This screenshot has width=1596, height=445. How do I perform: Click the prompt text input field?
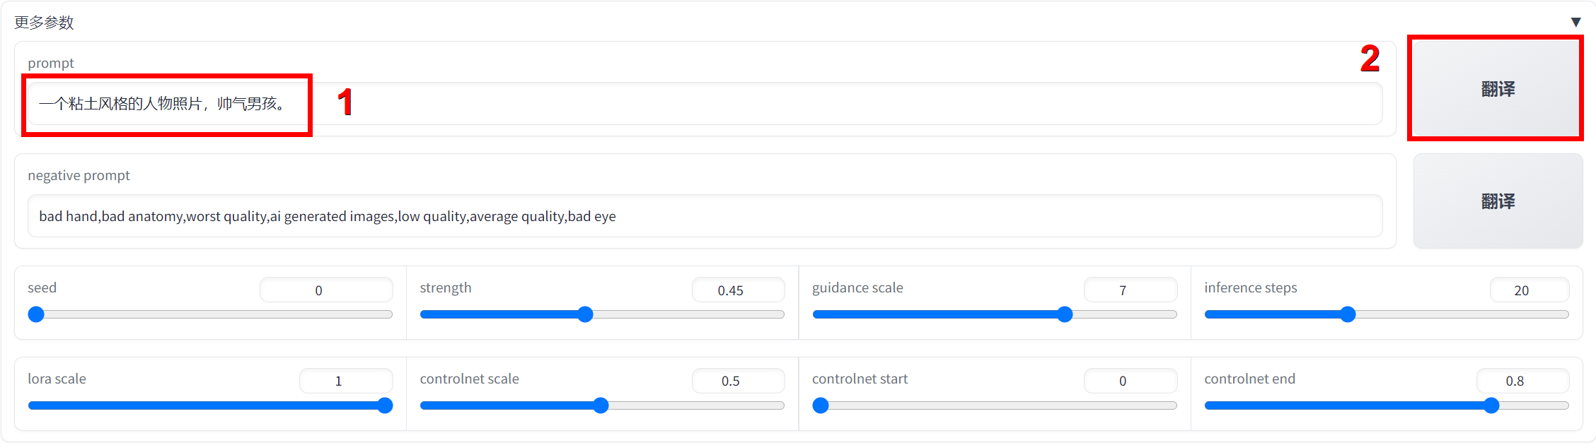[707, 104]
